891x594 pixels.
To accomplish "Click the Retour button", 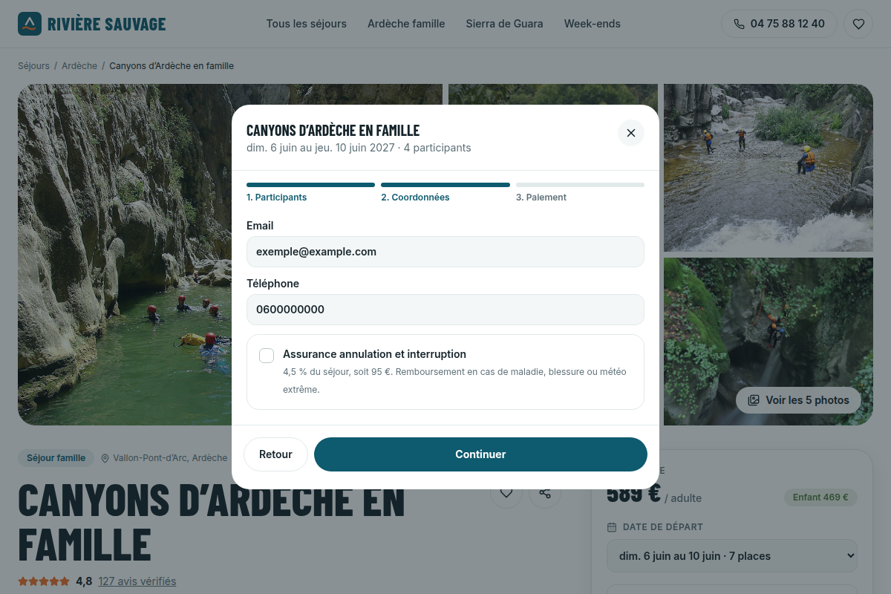I will 275,454.
